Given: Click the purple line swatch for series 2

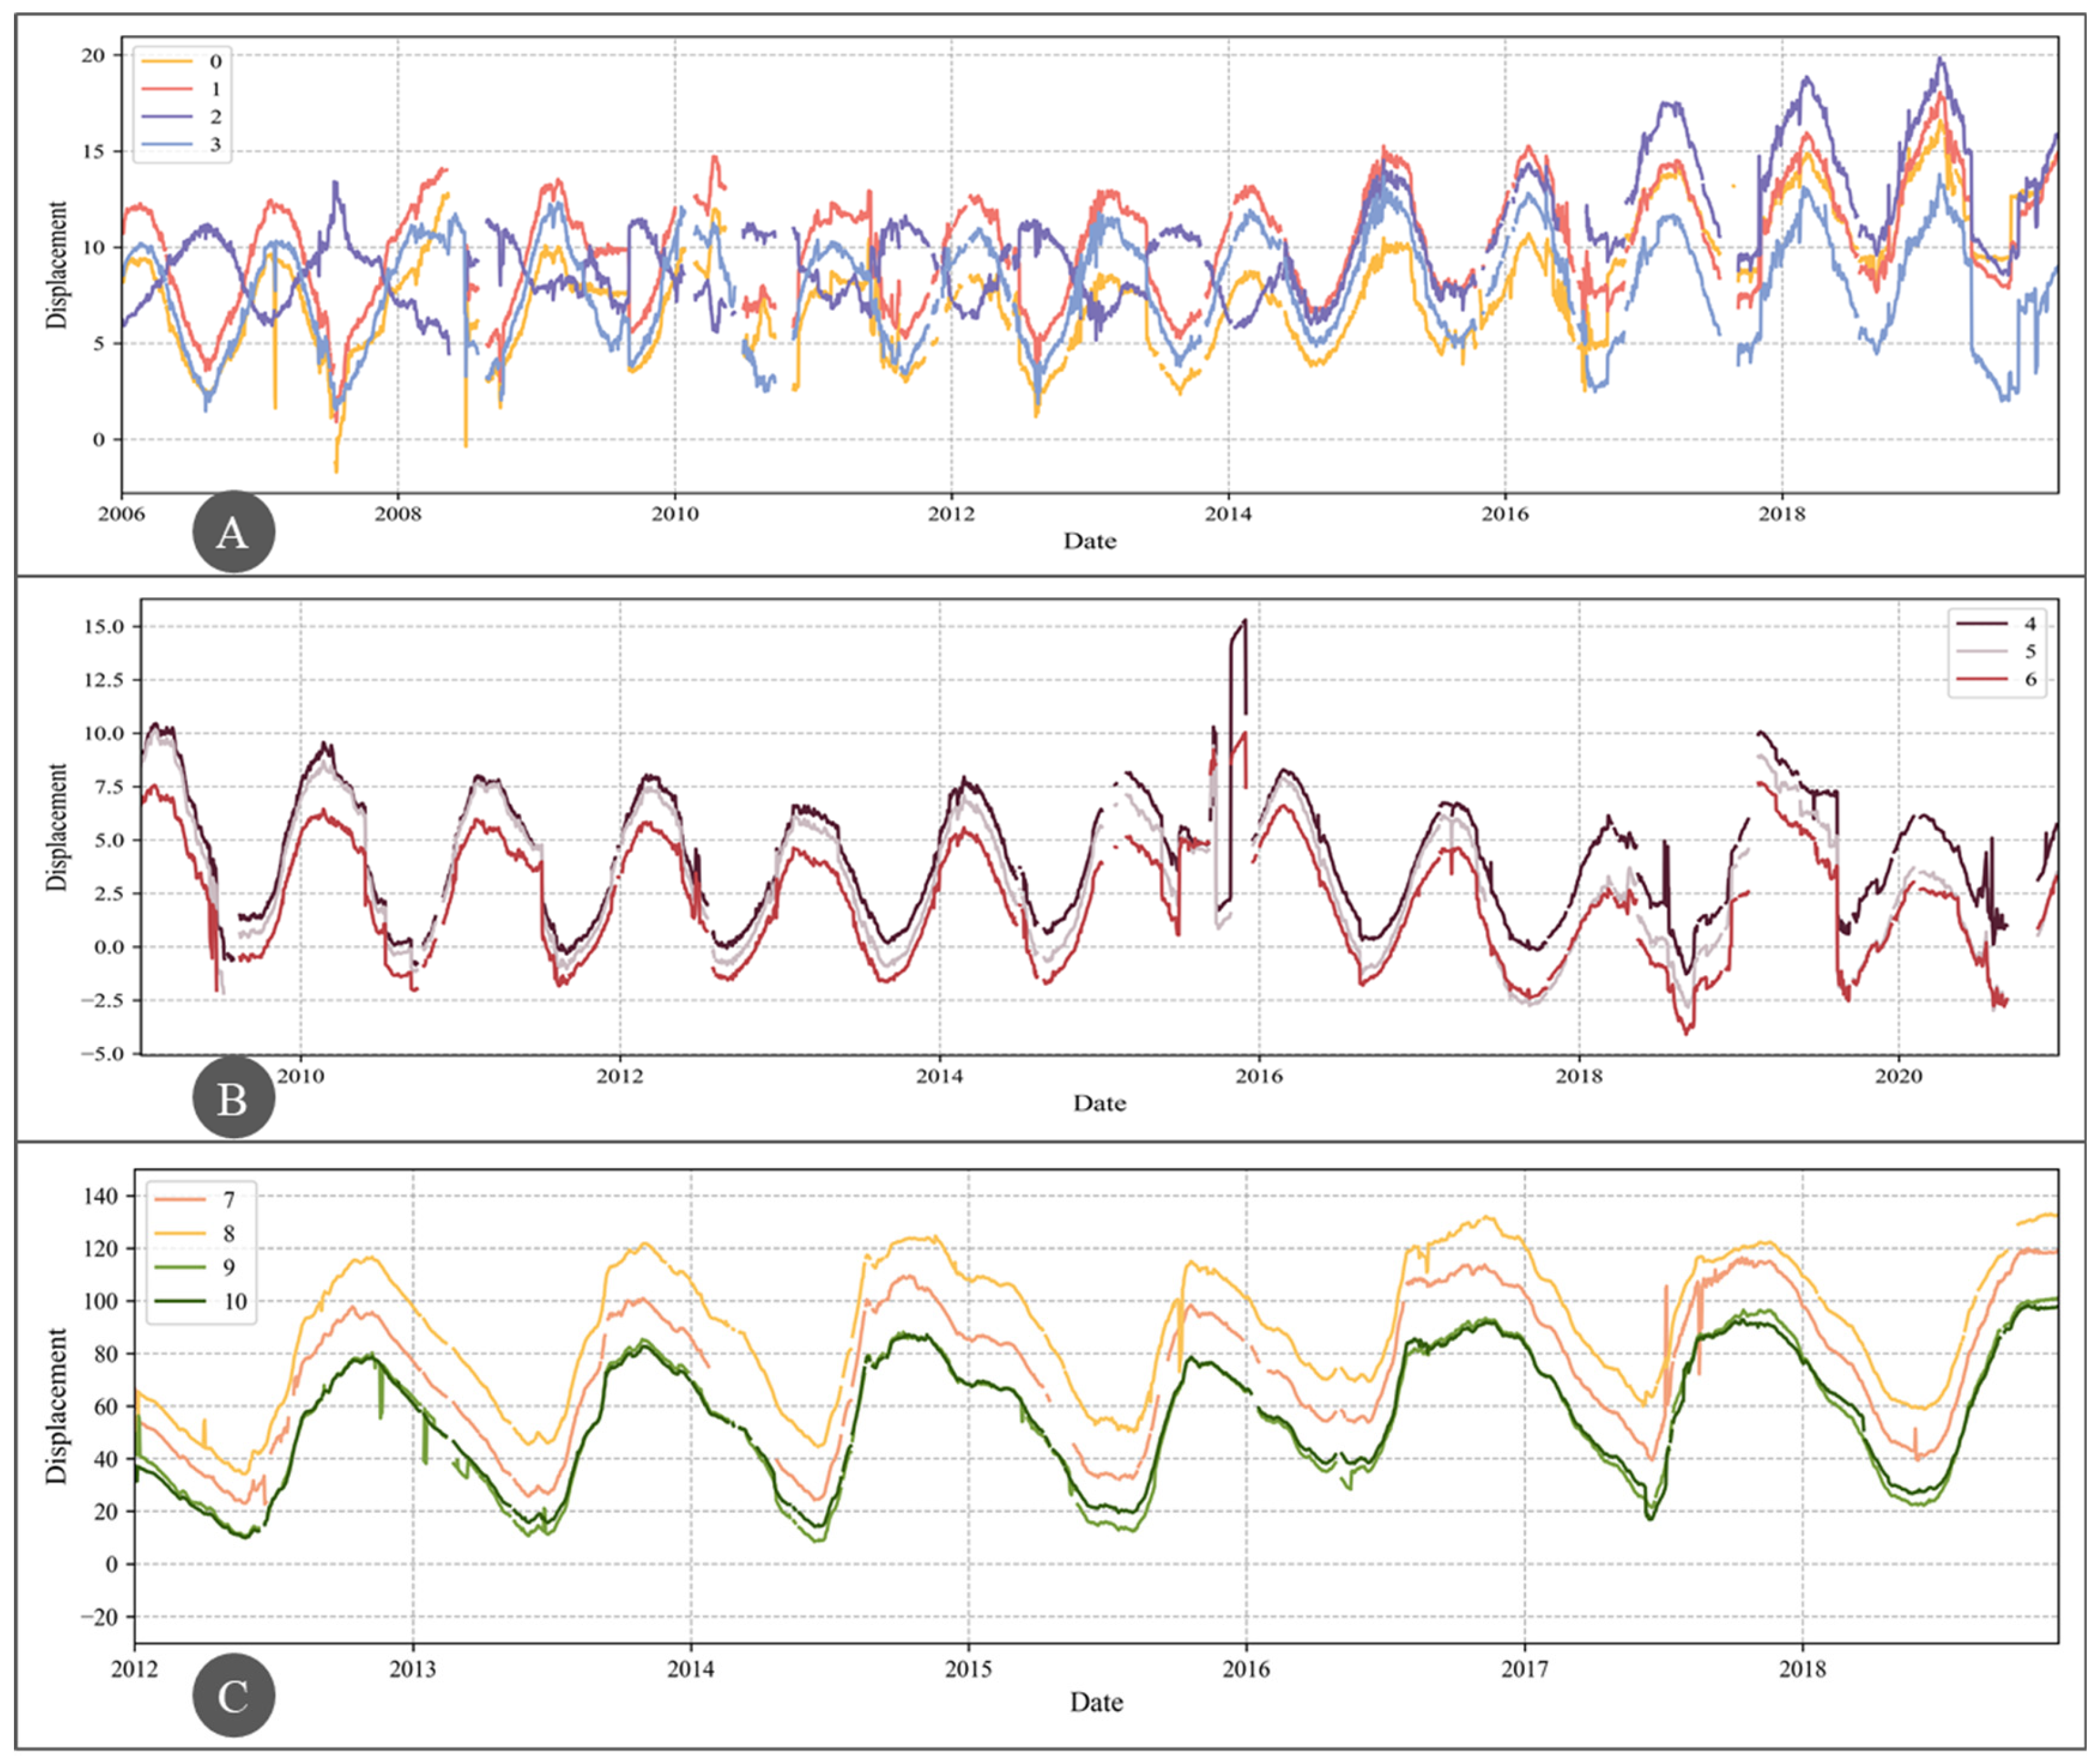Looking at the screenshot, I should tap(166, 117).
